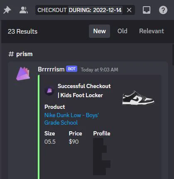Click the message timestamp Today at 9:03 AM
Screen dimensions: 174x179
coord(100,70)
